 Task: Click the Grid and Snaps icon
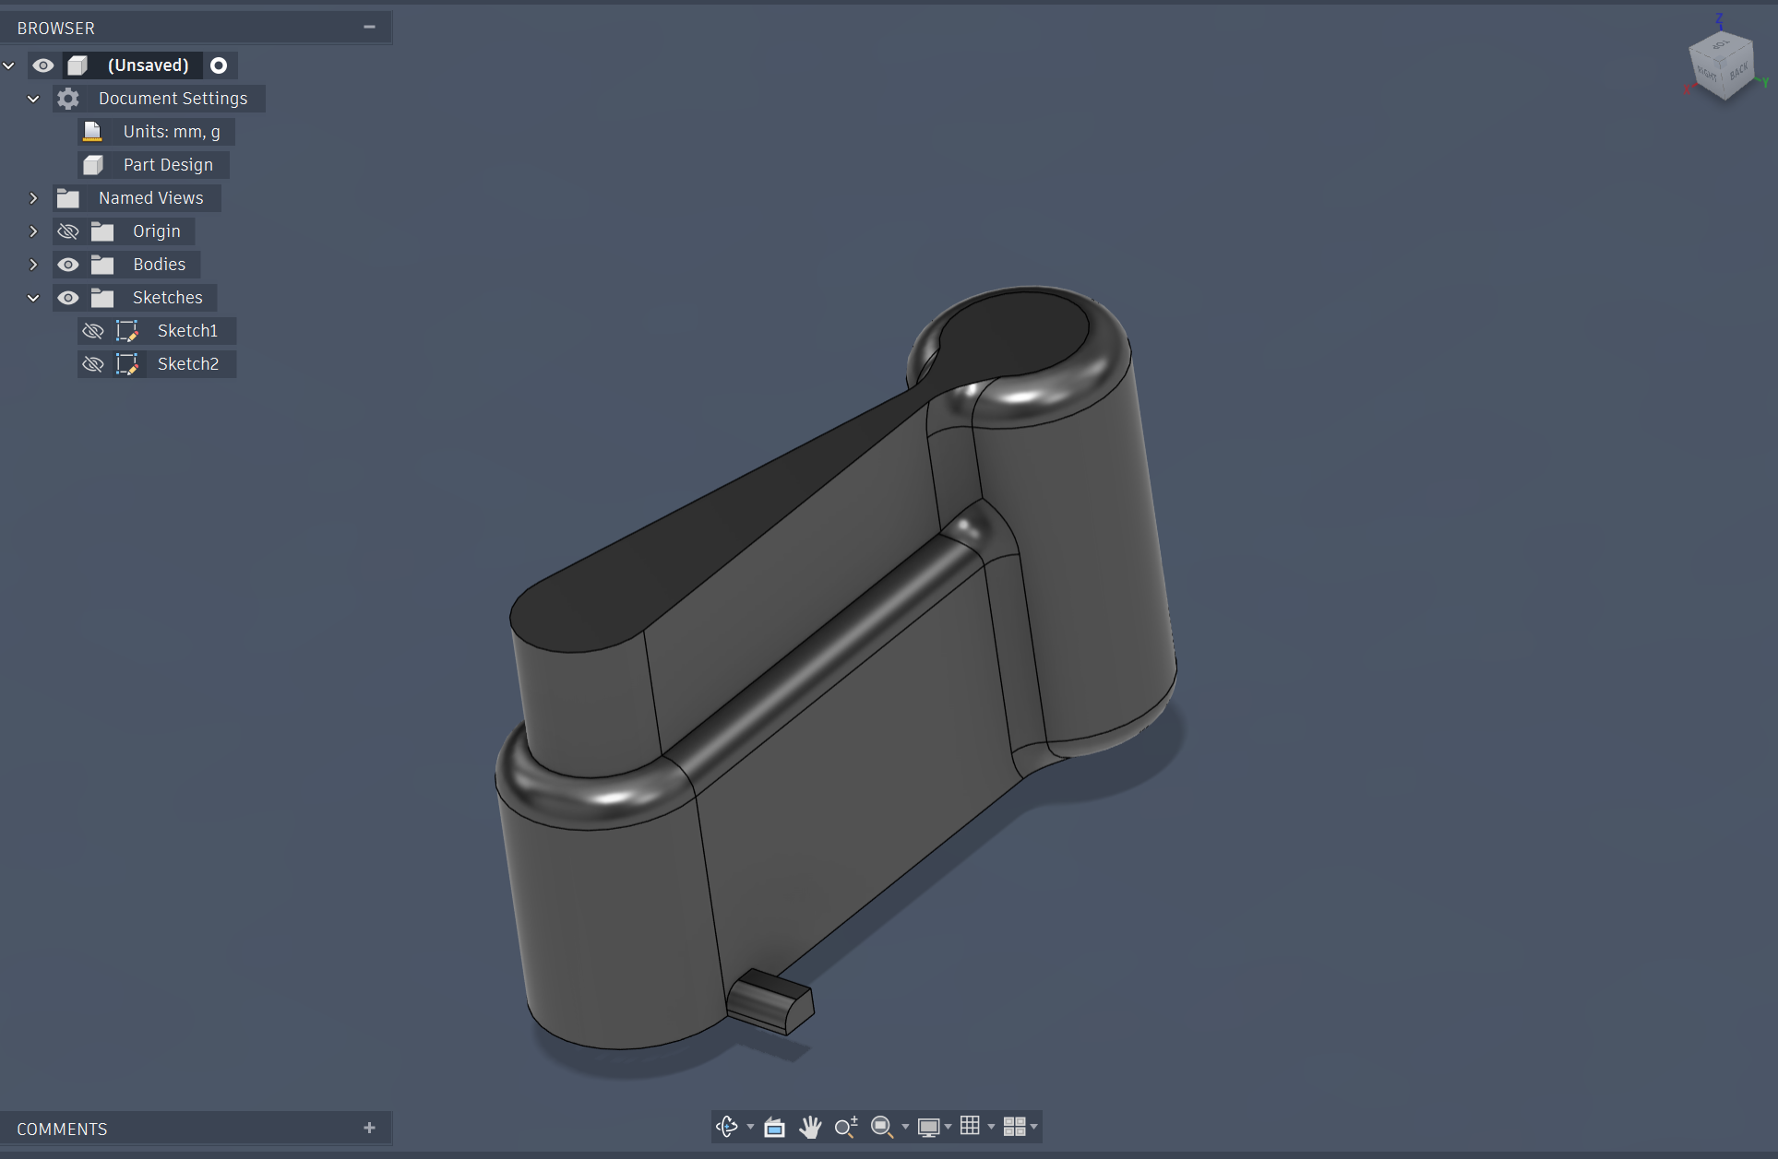(970, 1126)
